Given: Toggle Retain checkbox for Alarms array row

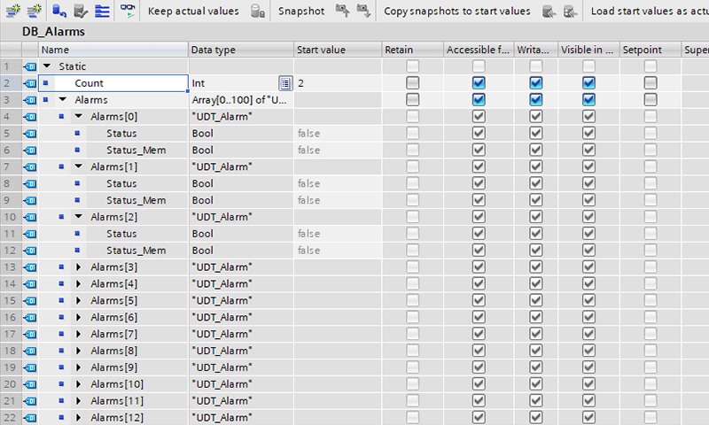Looking at the screenshot, I should coord(412,99).
